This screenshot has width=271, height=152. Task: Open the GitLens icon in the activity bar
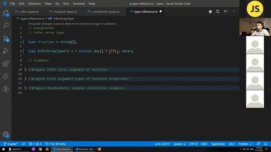(x=6, y=89)
